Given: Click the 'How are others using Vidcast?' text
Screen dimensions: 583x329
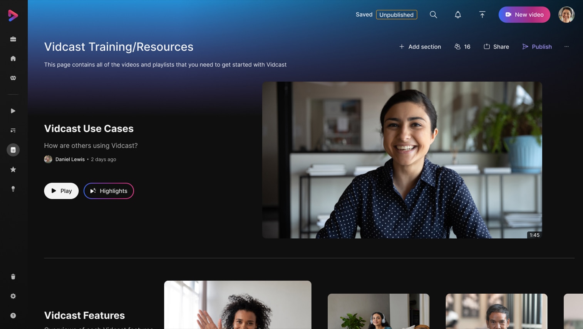Looking at the screenshot, I should tap(91, 146).
